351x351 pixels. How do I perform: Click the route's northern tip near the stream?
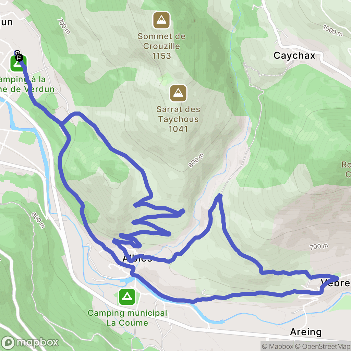click(x=220, y=196)
